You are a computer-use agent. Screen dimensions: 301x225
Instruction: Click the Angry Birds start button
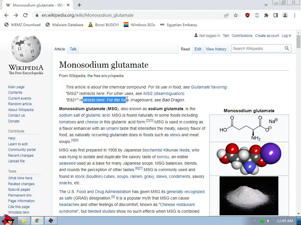click(8, 220)
